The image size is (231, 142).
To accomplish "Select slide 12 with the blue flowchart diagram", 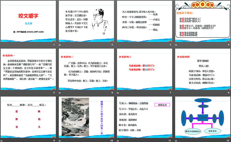I will (203, 117).
